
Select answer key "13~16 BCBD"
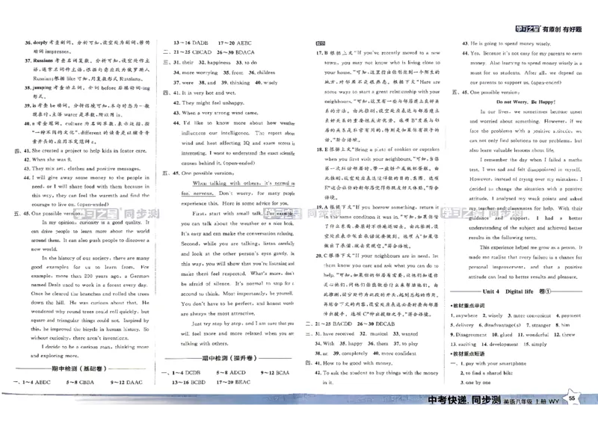point(188,382)
